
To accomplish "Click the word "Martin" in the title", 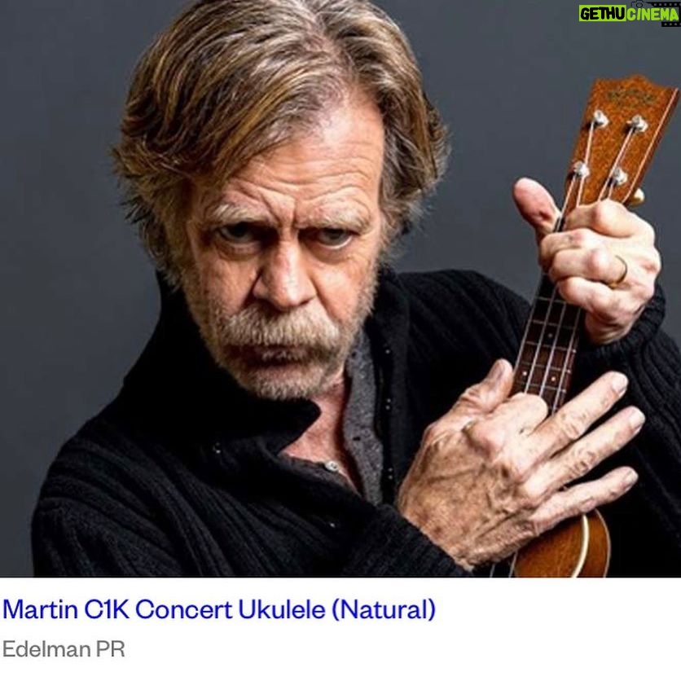I will pos(40,609).
